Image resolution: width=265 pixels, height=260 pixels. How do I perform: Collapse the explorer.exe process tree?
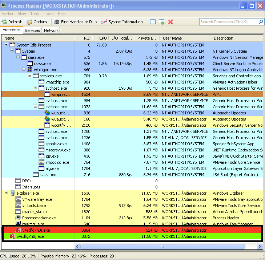click(x=6, y=193)
